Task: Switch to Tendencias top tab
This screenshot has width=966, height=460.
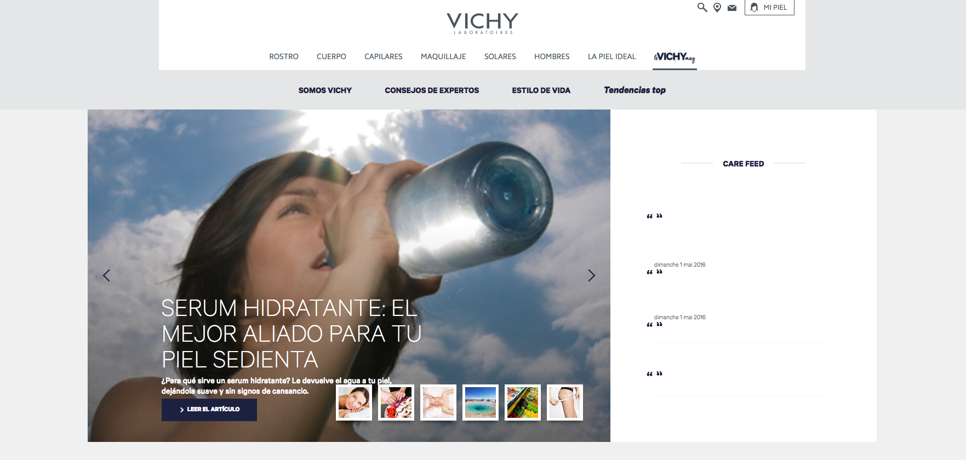Action: click(635, 90)
